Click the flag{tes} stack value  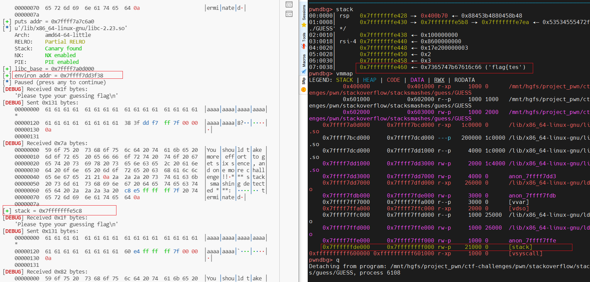coord(473,67)
